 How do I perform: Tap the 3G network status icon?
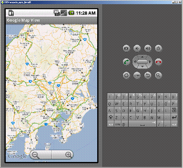[x=57, y=13]
